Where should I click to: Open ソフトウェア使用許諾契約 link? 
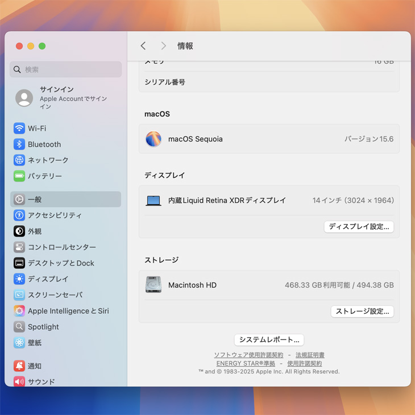(248, 355)
